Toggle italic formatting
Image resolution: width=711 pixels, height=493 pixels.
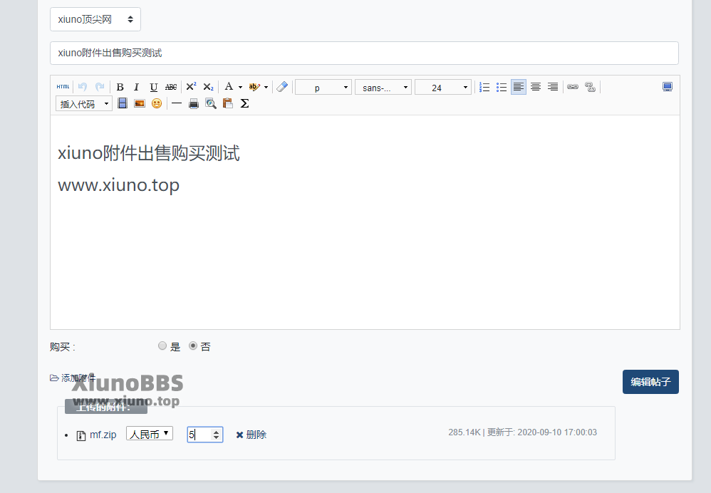point(137,87)
